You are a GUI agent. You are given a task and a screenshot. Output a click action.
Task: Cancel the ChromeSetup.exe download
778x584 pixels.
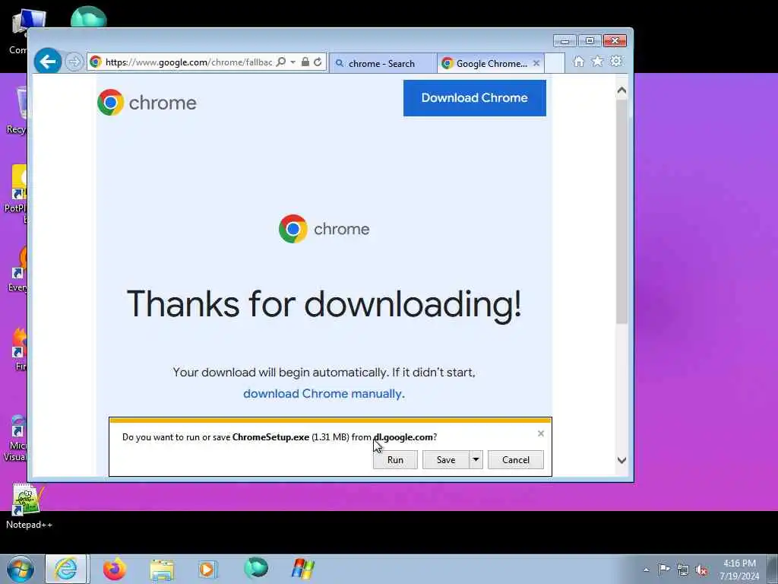[516, 460]
